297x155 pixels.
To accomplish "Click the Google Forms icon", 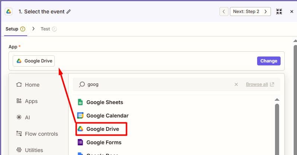I will click(x=80, y=142).
